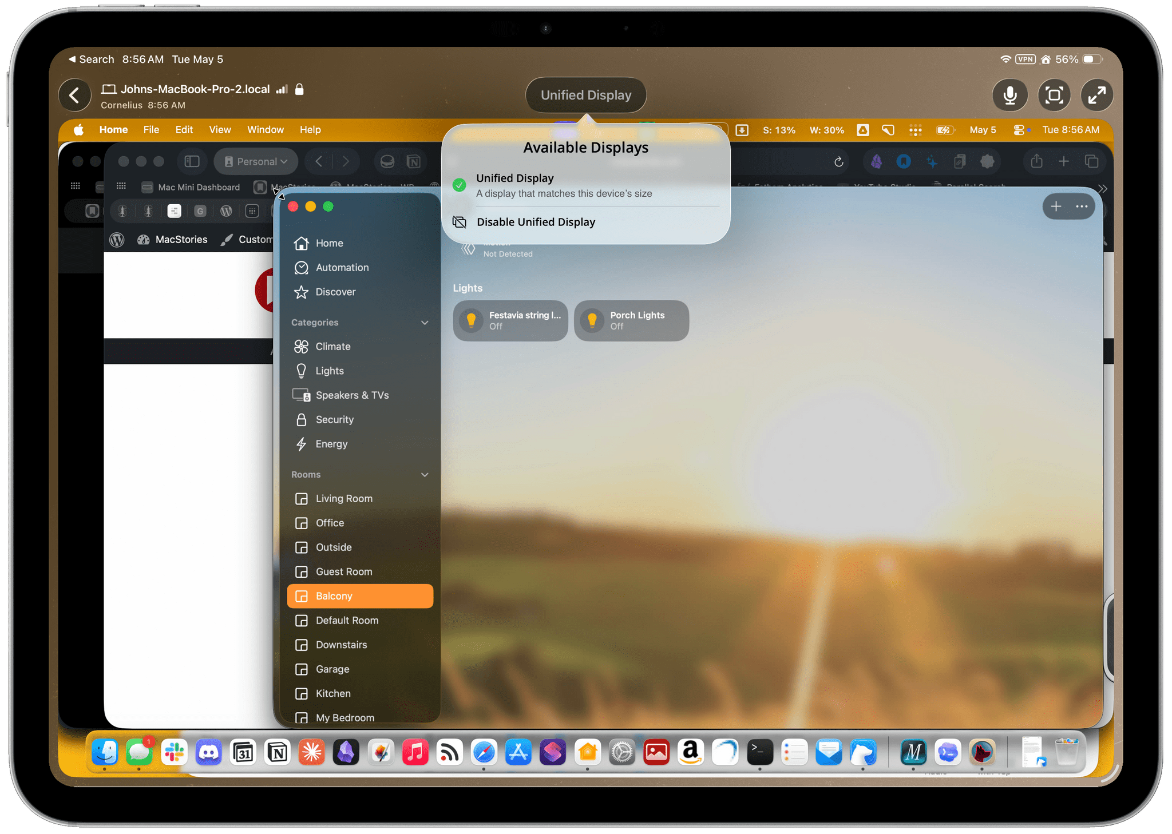Screen dimensions: 1172x834
Task: Show the Safari tab overview
Action: (1091, 162)
